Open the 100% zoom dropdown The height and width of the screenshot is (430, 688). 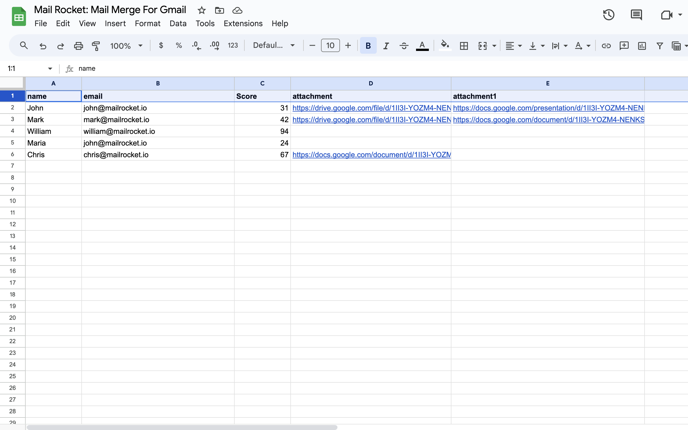point(126,45)
